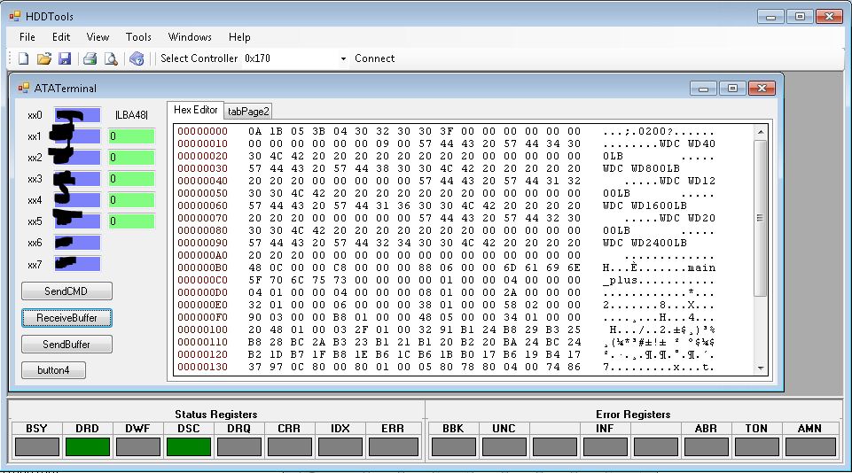Click the hex editor scroll down arrow

point(761,368)
